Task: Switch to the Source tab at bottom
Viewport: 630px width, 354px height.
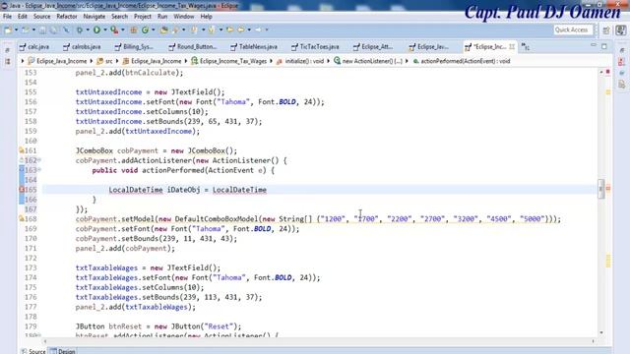Action: (x=33, y=351)
